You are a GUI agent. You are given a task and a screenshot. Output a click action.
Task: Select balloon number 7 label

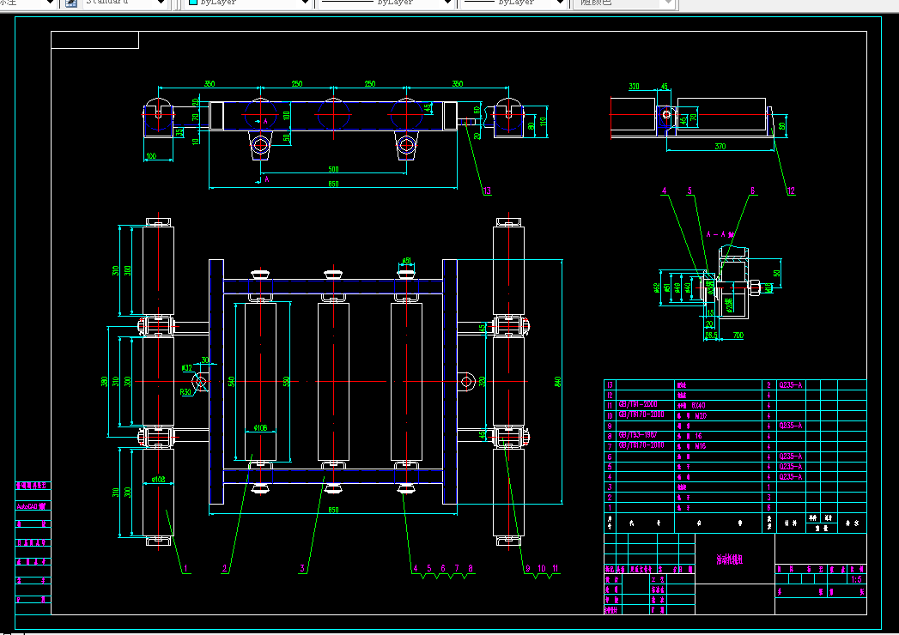click(457, 569)
